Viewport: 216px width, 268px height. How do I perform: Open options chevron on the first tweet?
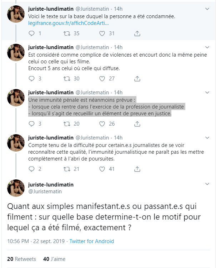208,9
